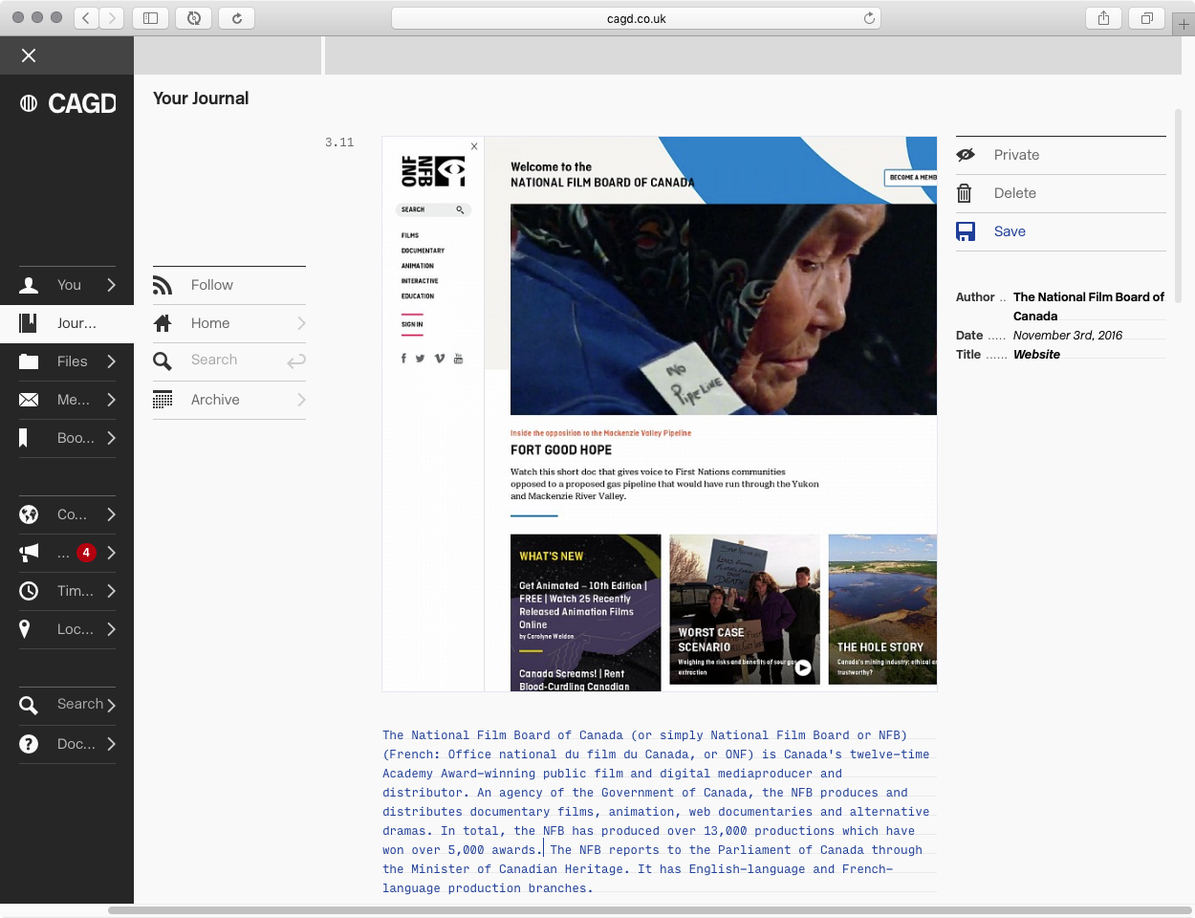Image resolution: width=1195 pixels, height=918 pixels.
Task: Select the Journal book icon
Action: click(29, 323)
